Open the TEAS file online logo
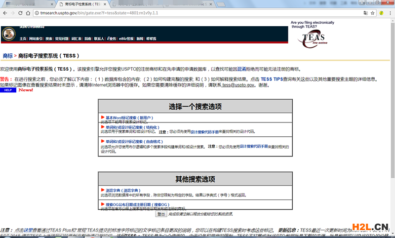The width and height of the screenshot is (395, 238). point(314,39)
